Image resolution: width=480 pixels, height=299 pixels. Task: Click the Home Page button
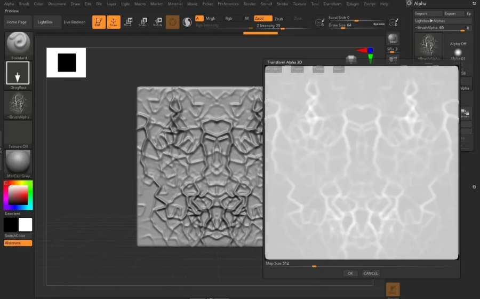click(17, 22)
